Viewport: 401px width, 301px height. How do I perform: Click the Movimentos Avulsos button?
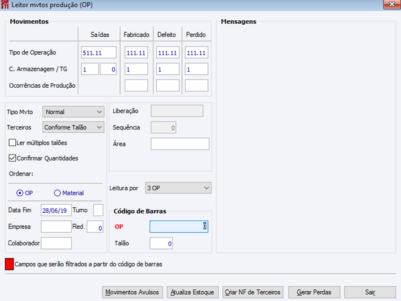[132, 292]
